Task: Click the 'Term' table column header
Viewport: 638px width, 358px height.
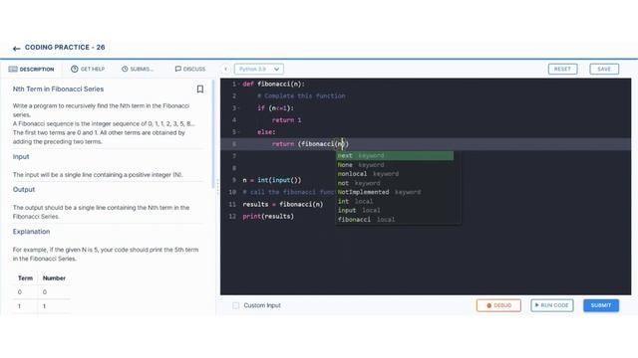Action: pos(25,278)
